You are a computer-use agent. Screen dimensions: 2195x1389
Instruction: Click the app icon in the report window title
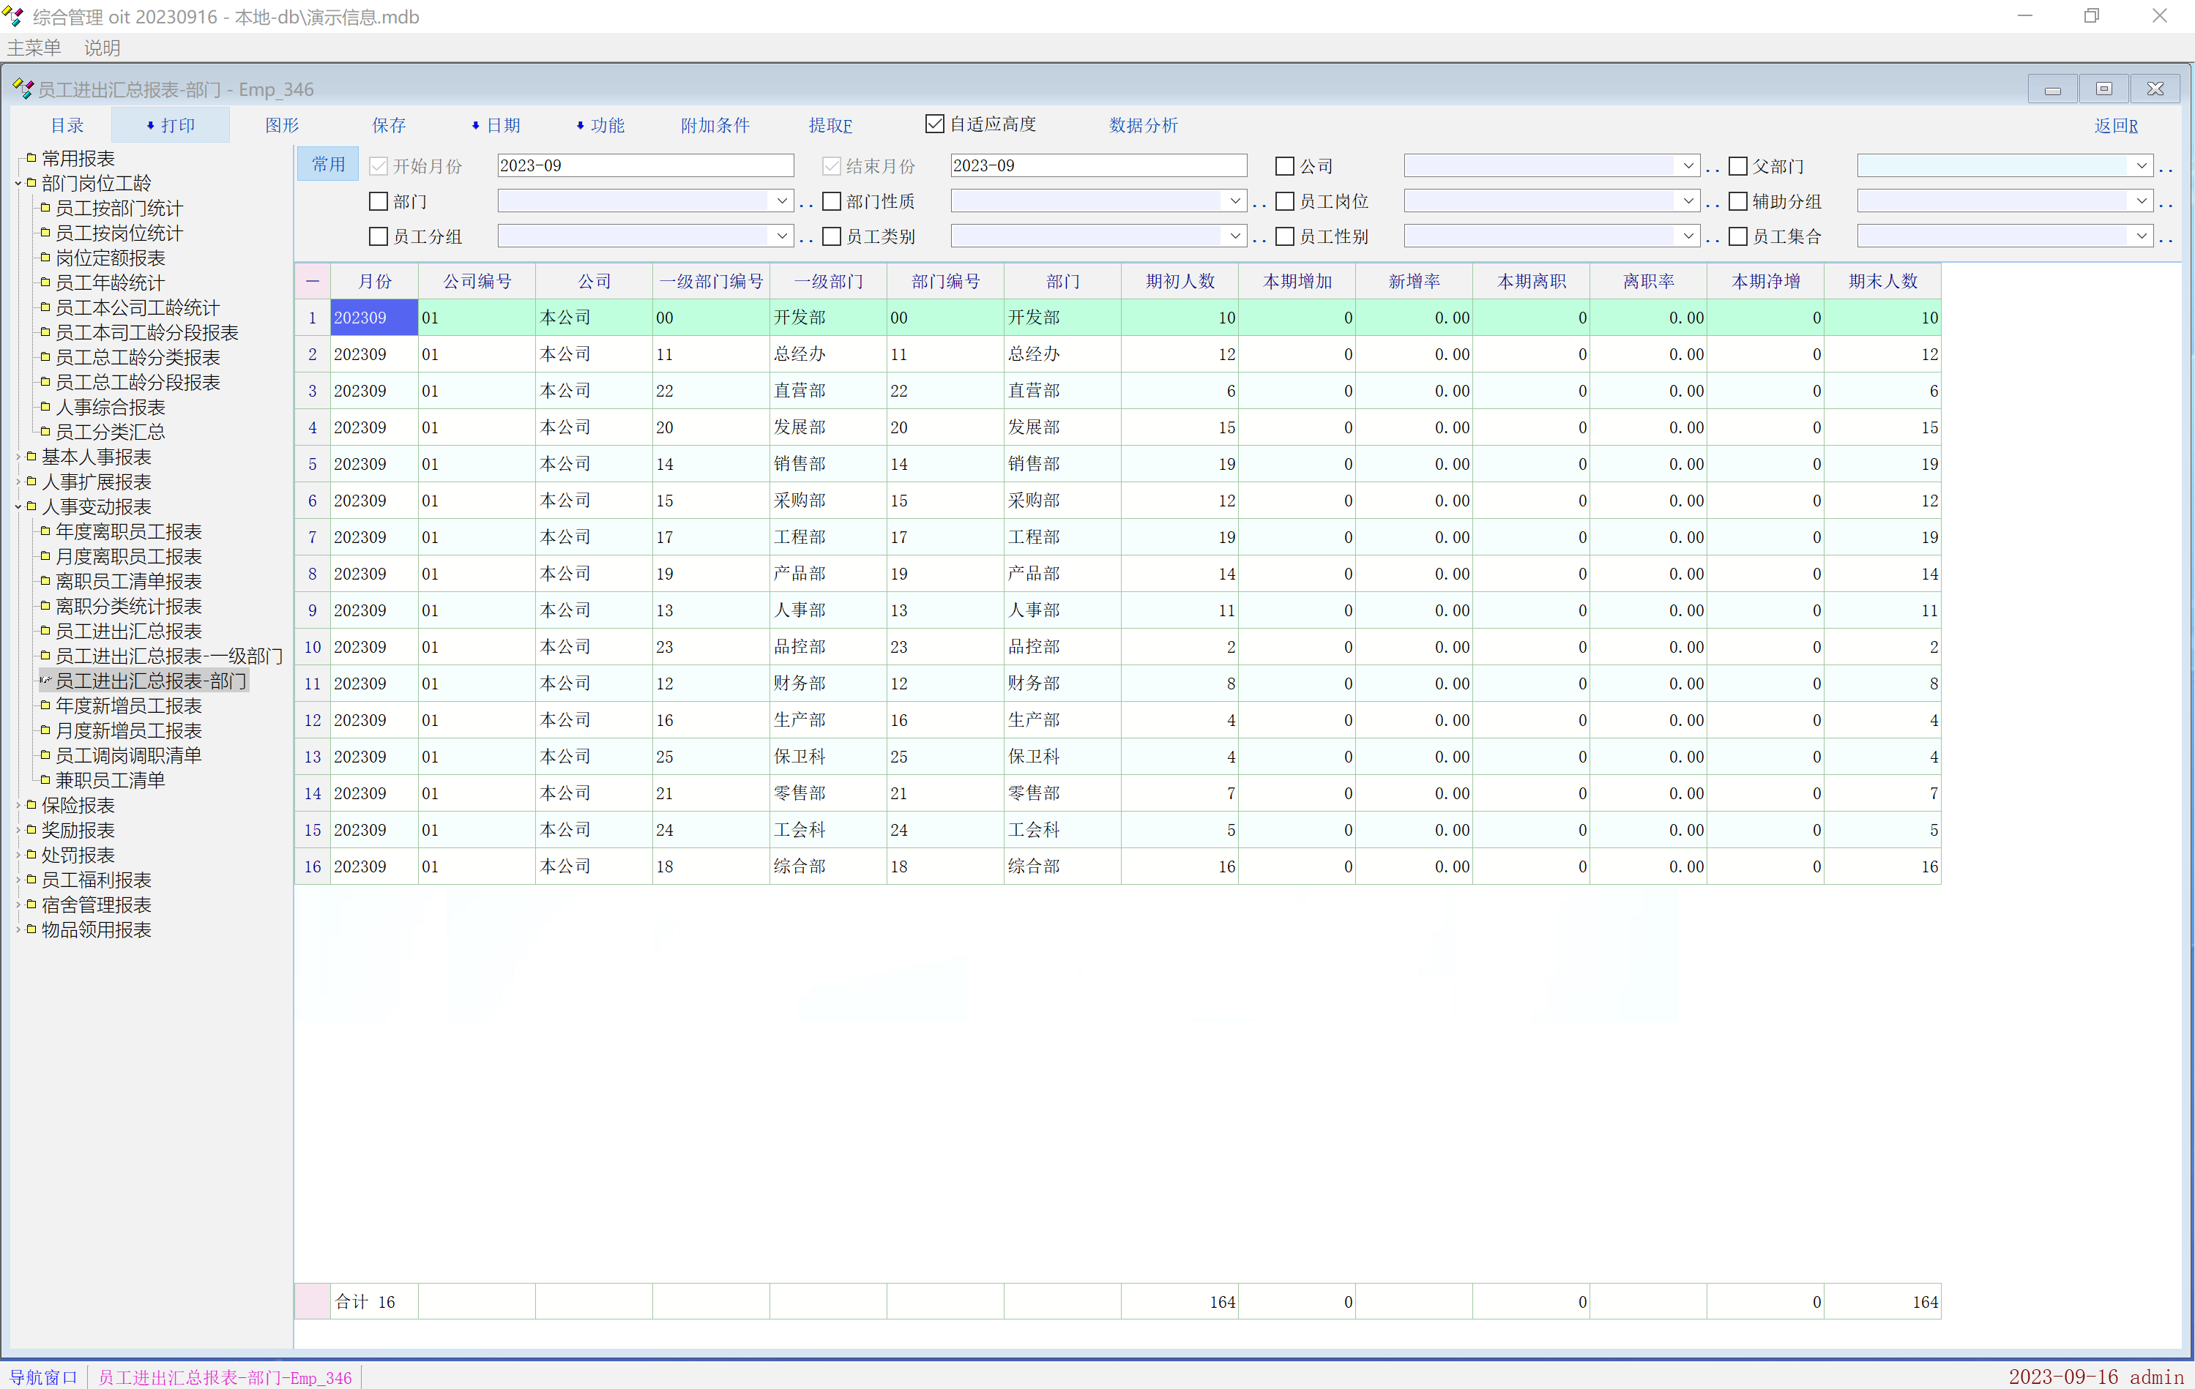[23, 89]
